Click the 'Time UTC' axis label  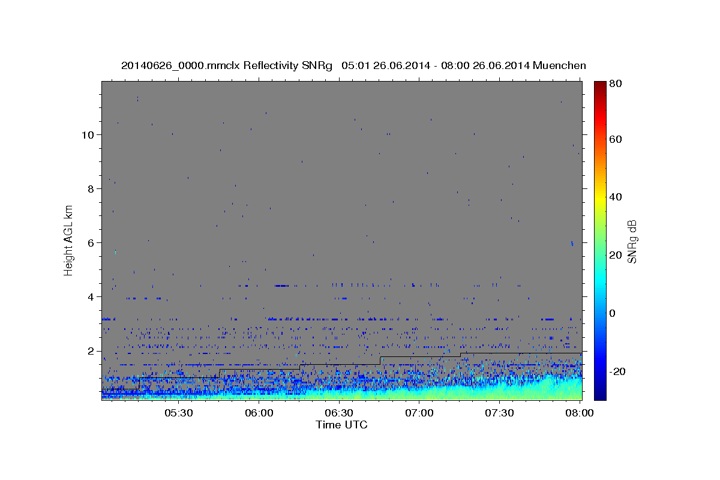[x=341, y=425]
